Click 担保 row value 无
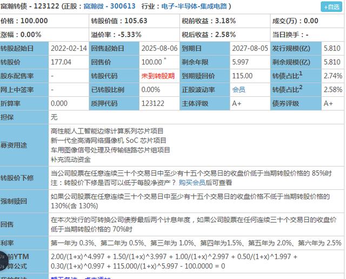 click(x=54, y=117)
